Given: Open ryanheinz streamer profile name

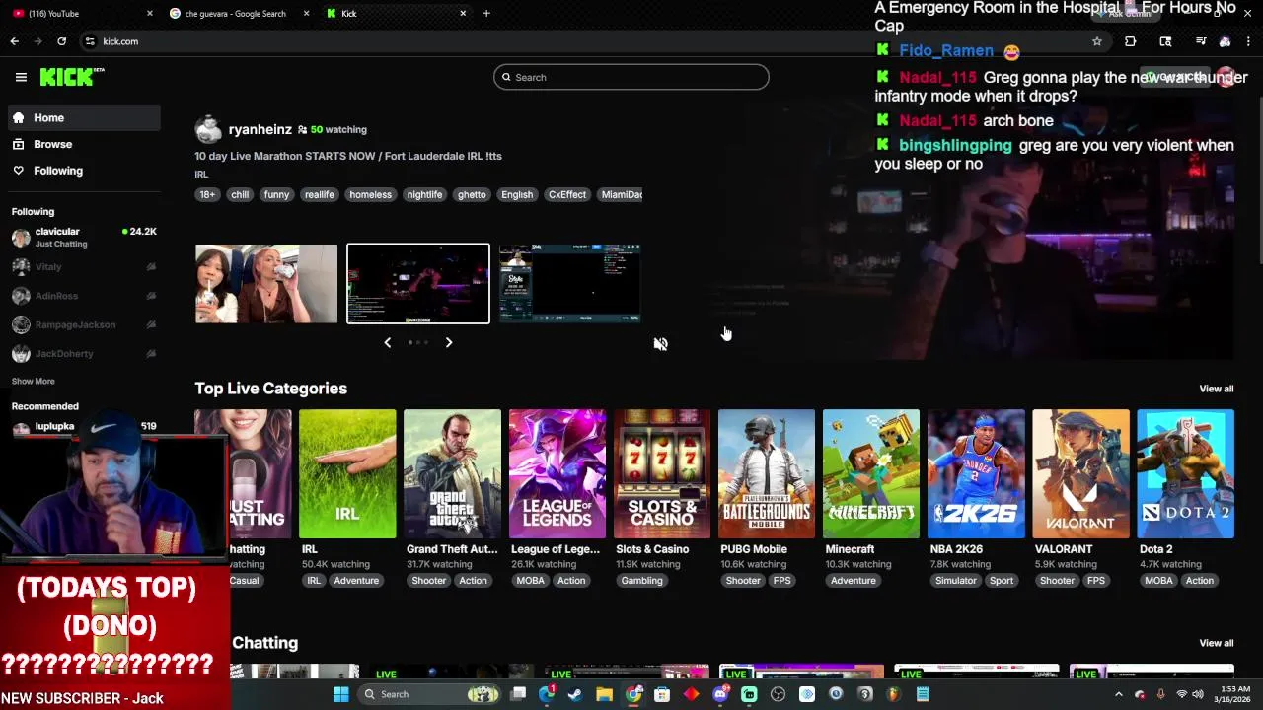Looking at the screenshot, I should point(260,129).
